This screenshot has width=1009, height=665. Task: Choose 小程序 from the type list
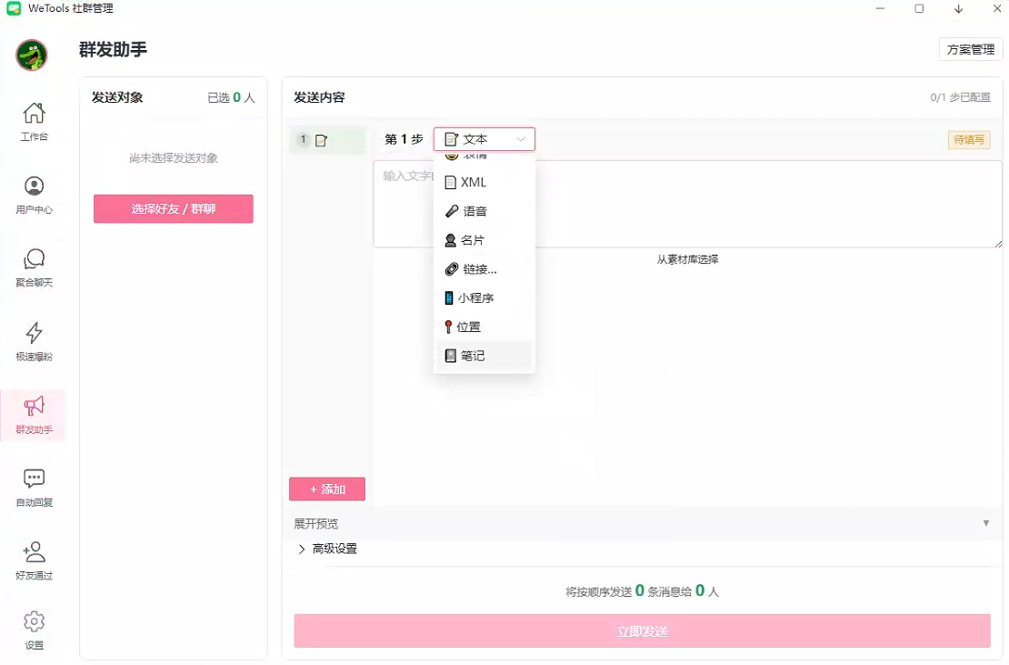coord(475,297)
